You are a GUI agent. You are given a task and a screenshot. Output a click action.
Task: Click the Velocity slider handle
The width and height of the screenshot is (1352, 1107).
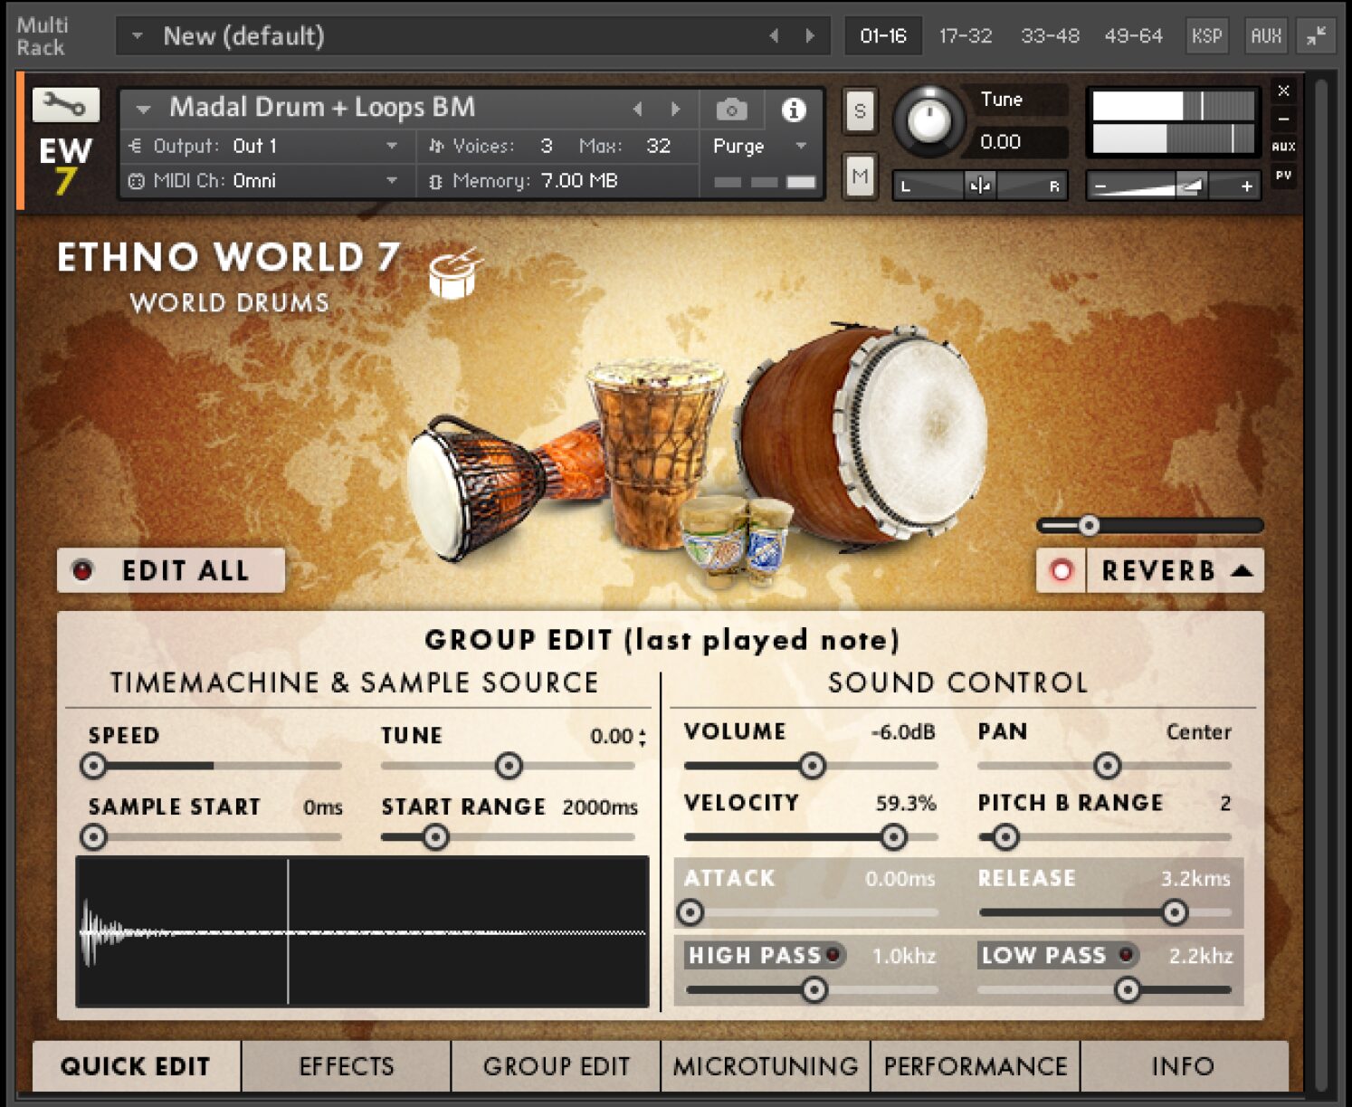[x=894, y=837]
